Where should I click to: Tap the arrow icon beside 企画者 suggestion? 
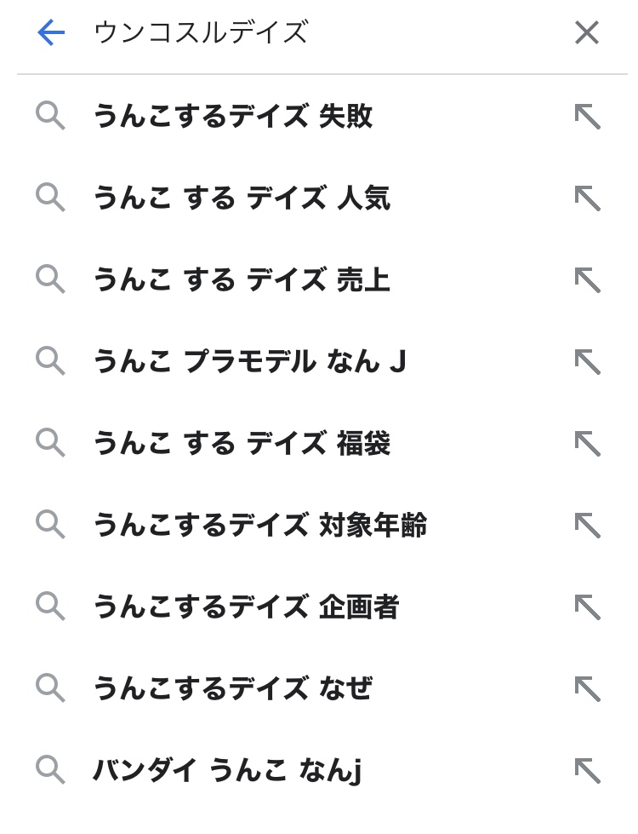click(x=587, y=607)
